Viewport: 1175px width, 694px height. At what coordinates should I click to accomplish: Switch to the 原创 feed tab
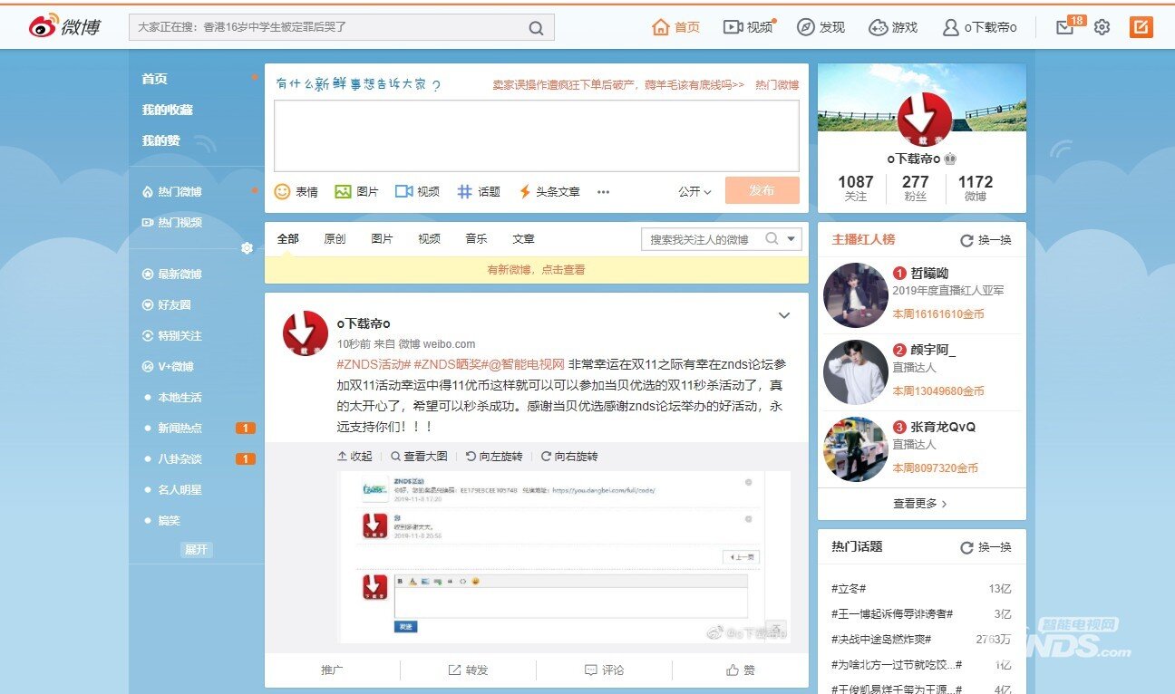point(335,238)
